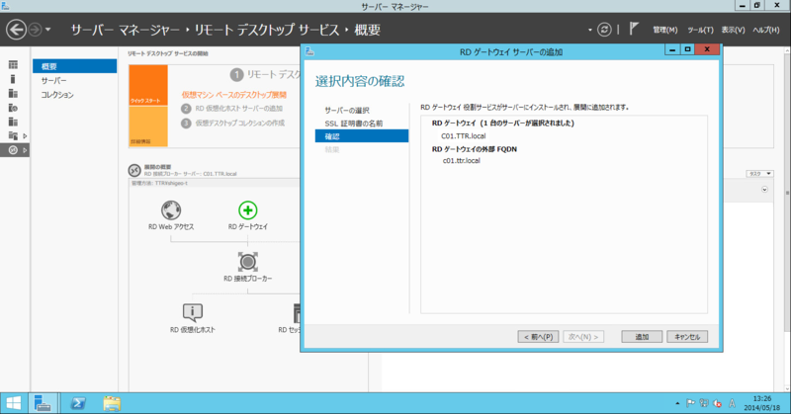Click the 展開の概要 icon
This screenshot has width=791, height=414.
(134, 170)
